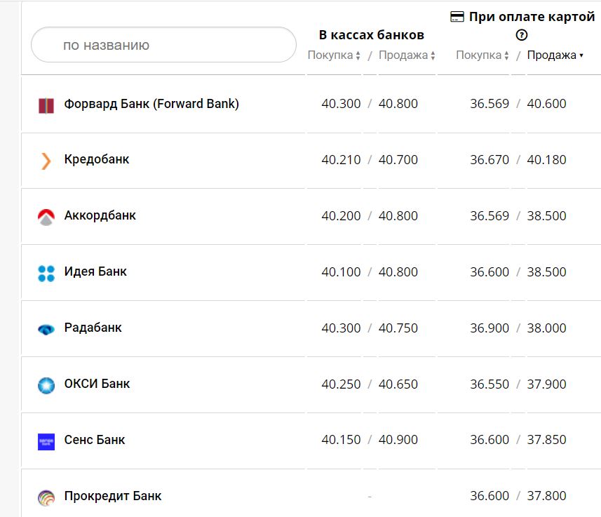Click the Кредобанк orange chevron logo
This screenshot has height=517, width=601.
pyautogui.click(x=46, y=161)
